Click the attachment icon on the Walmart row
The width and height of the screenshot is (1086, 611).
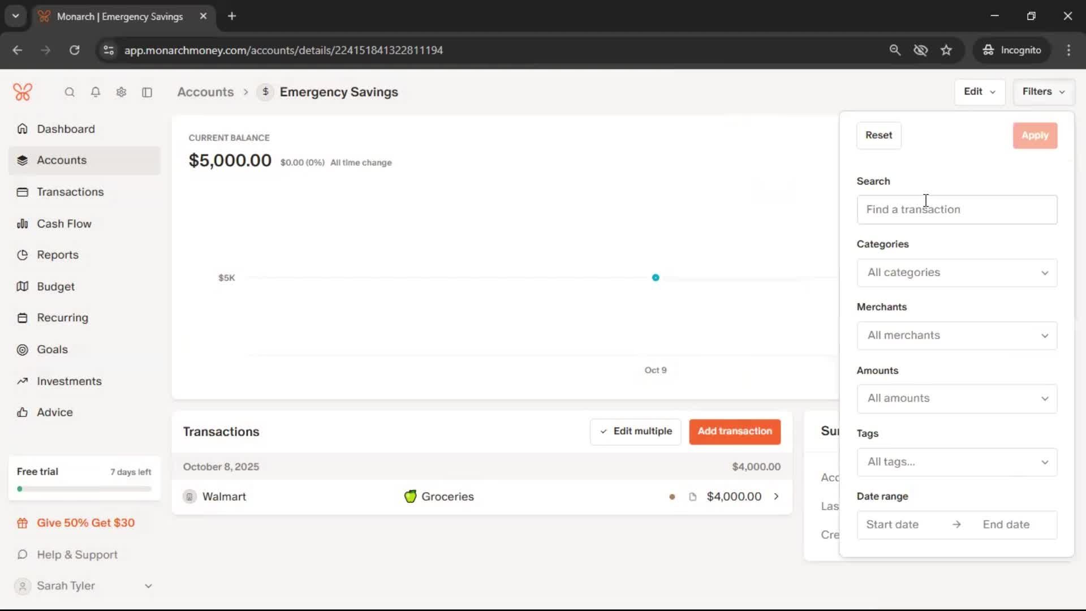pyautogui.click(x=692, y=497)
